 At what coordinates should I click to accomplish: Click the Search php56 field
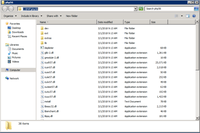(169, 9)
